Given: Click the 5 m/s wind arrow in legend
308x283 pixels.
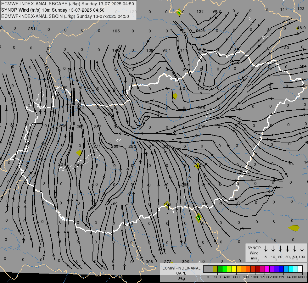Looking at the screenshot, I should (x=266, y=249).
